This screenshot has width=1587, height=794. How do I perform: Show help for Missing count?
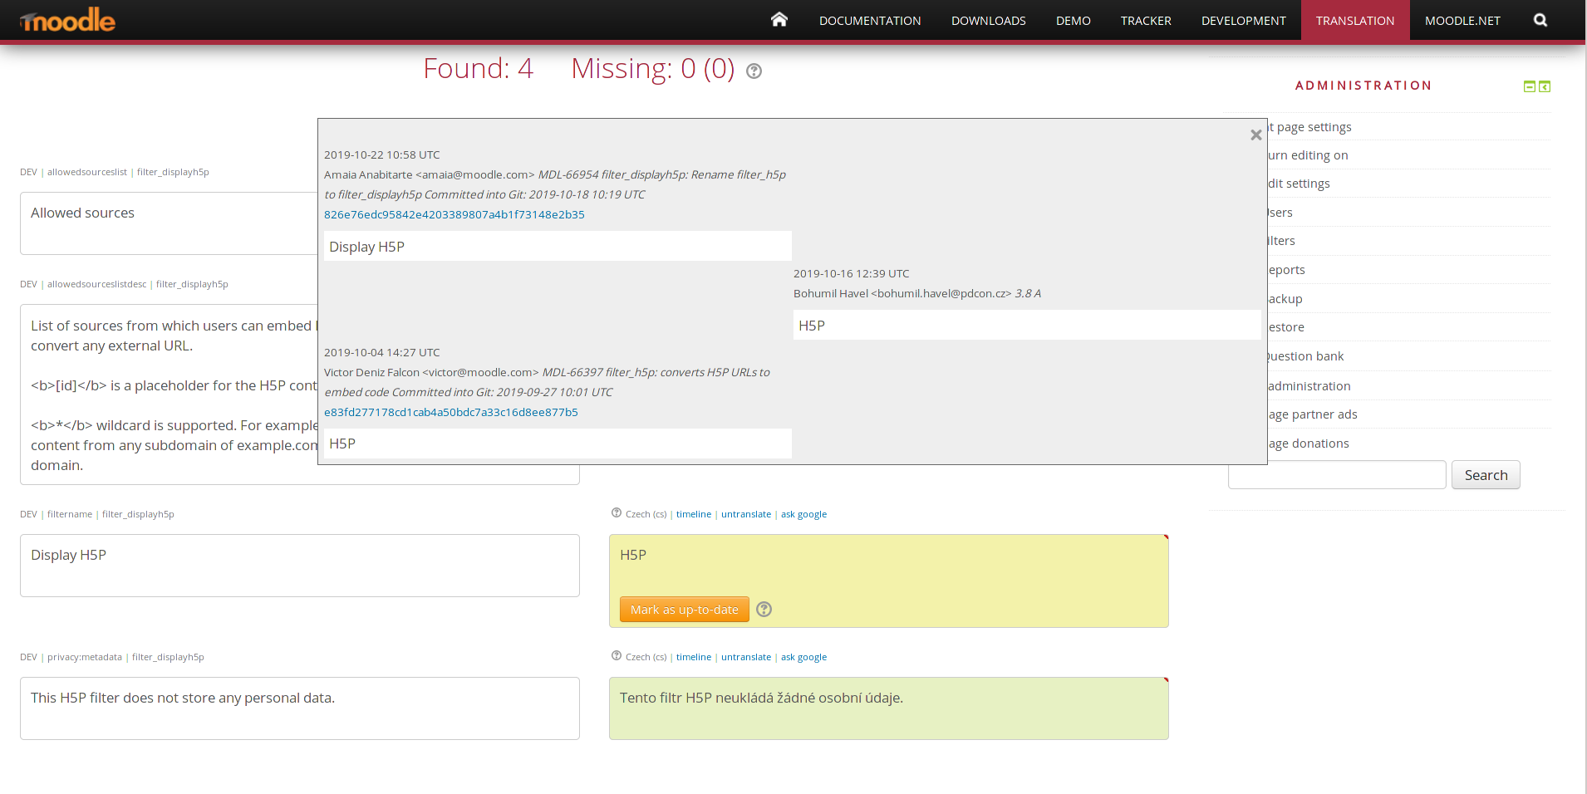coord(754,71)
